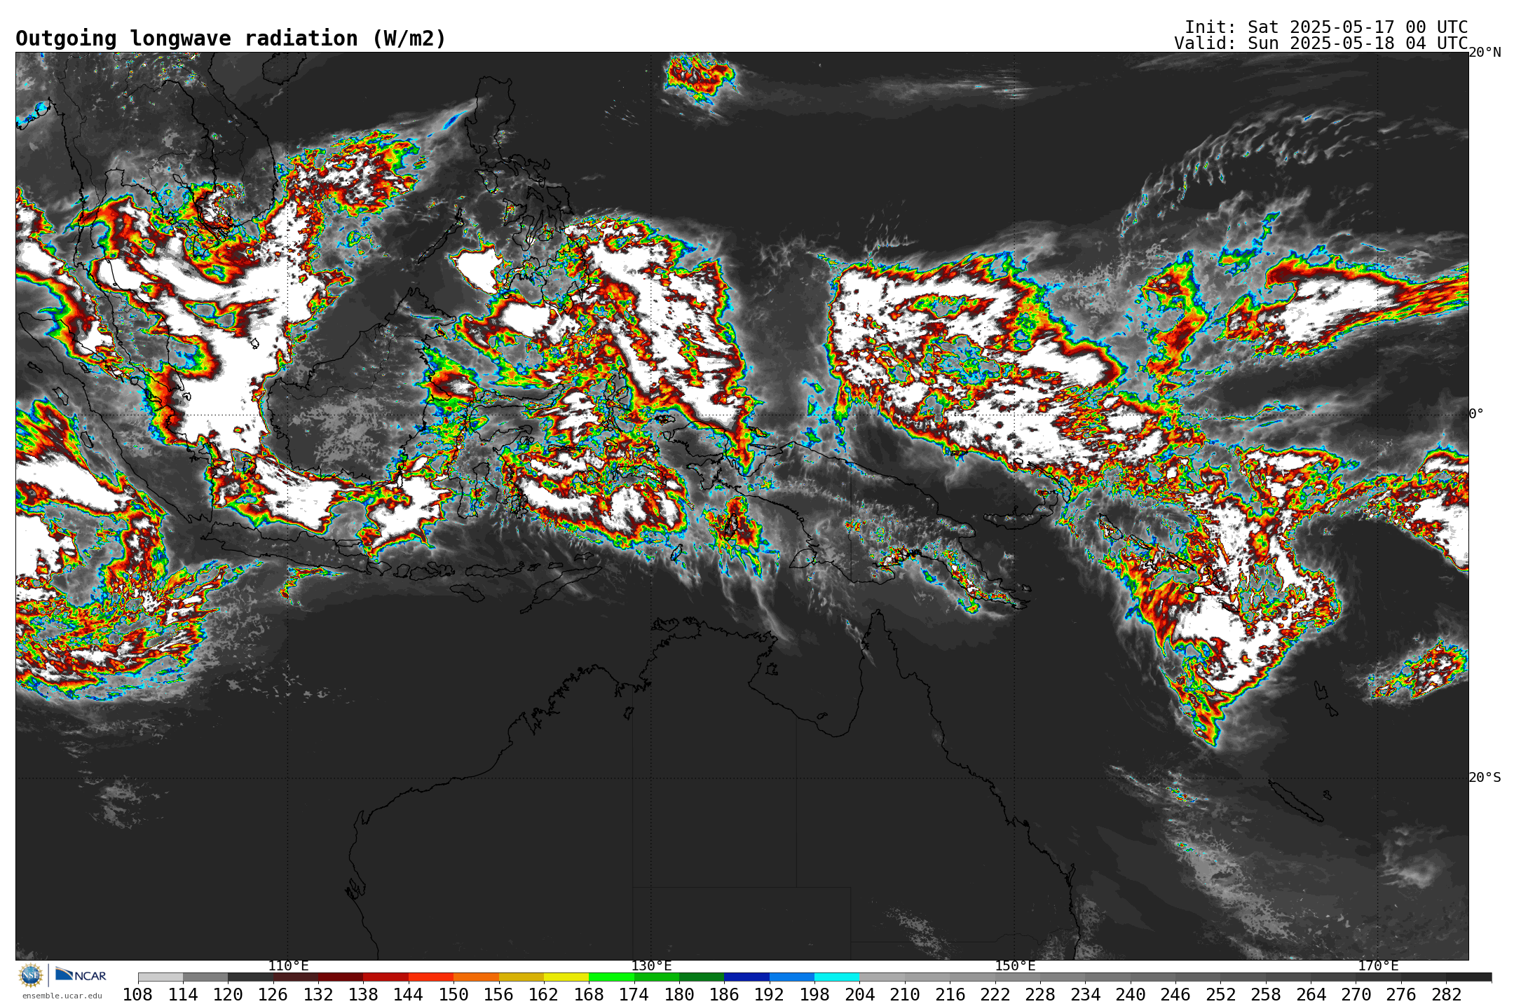Click the bright green color bar swatch
This screenshot has height=1004, width=1514.
(x=611, y=977)
